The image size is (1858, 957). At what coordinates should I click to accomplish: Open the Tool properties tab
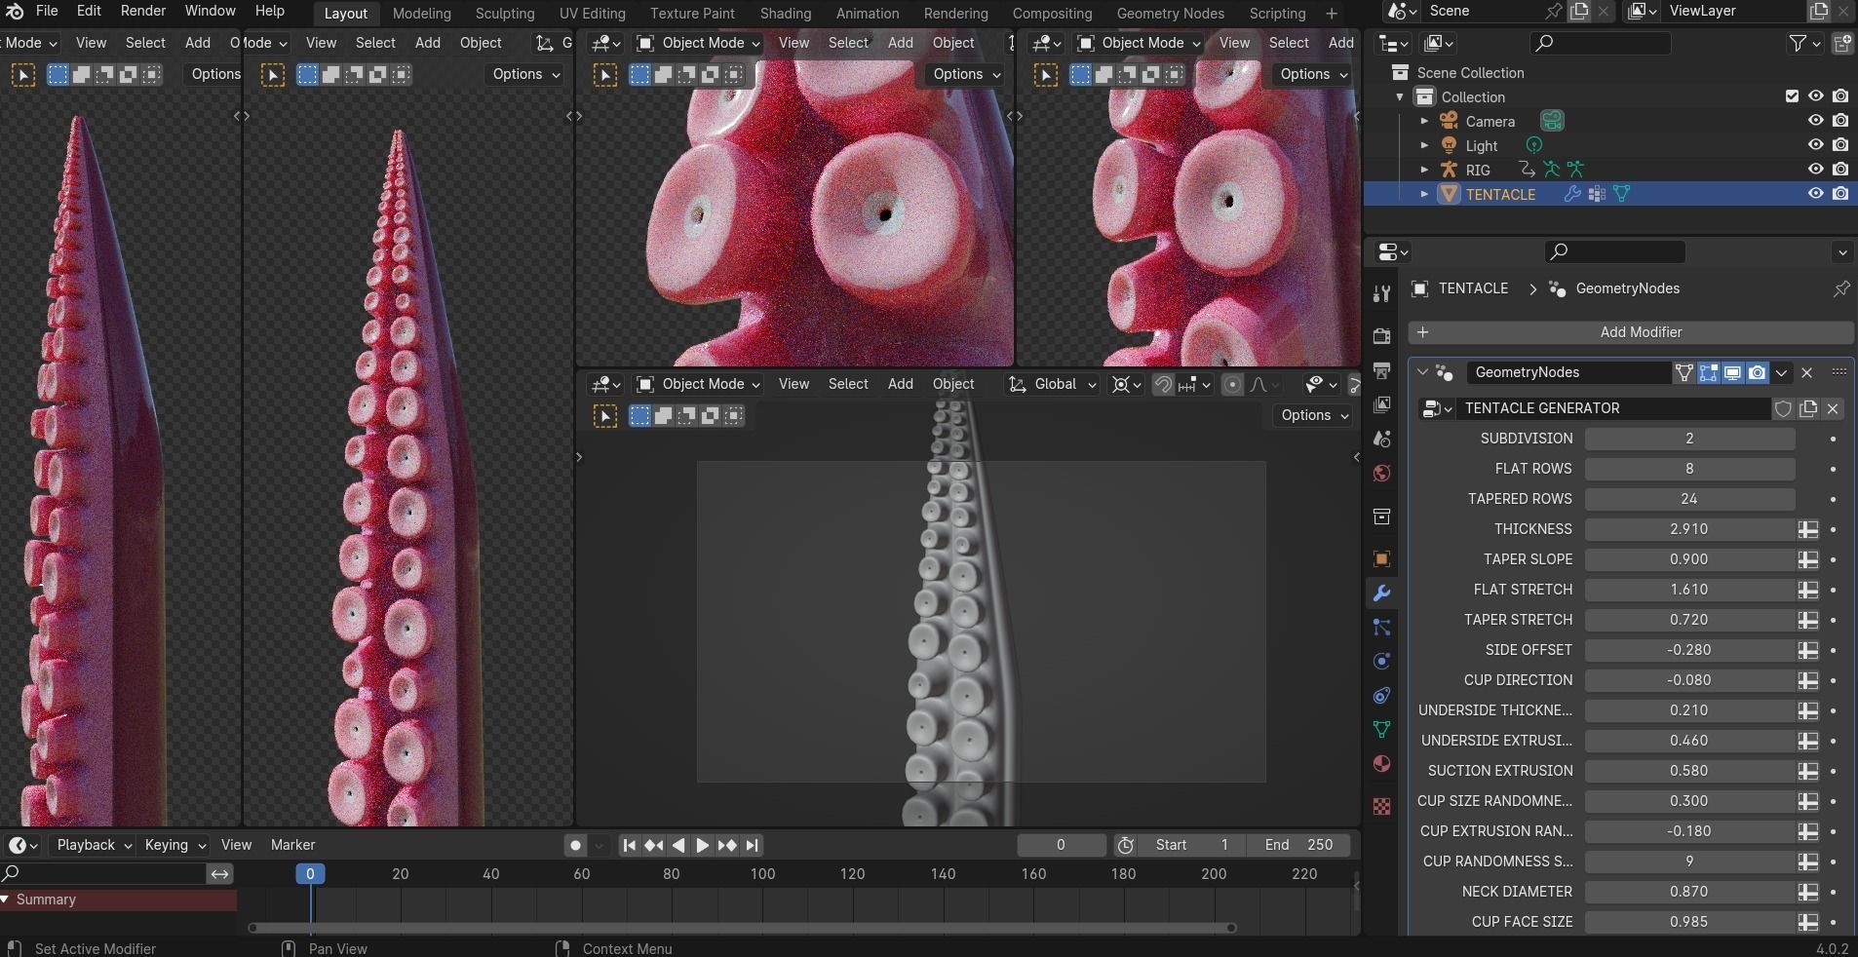pyautogui.click(x=1381, y=293)
